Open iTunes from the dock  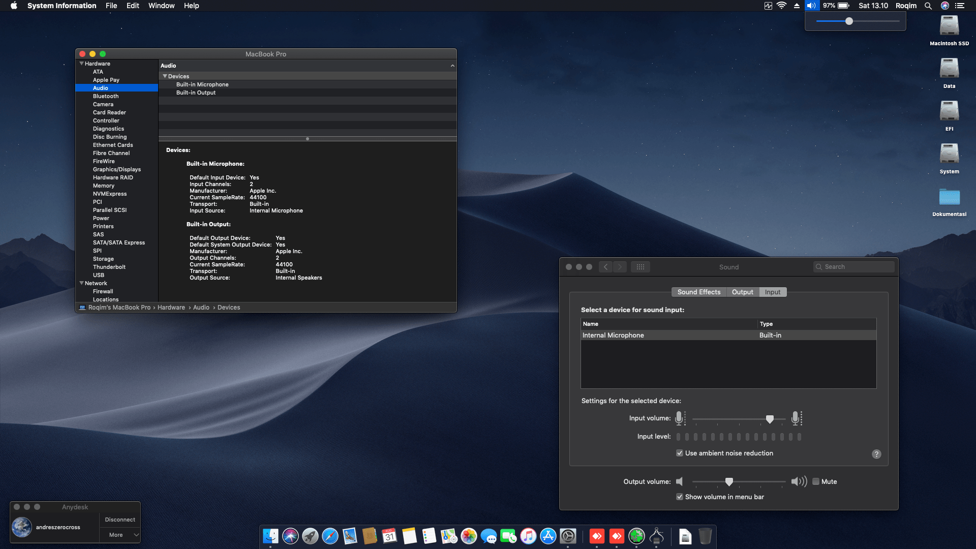tap(528, 536)
